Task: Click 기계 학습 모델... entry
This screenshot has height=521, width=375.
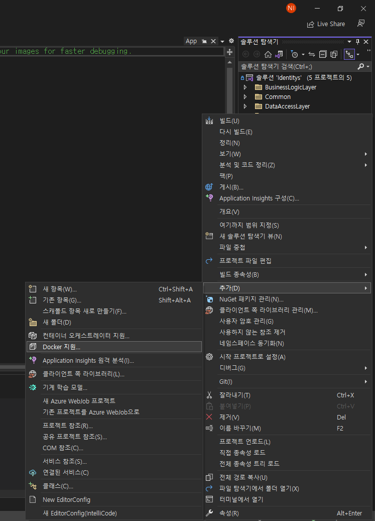Action: coord(114,387)
